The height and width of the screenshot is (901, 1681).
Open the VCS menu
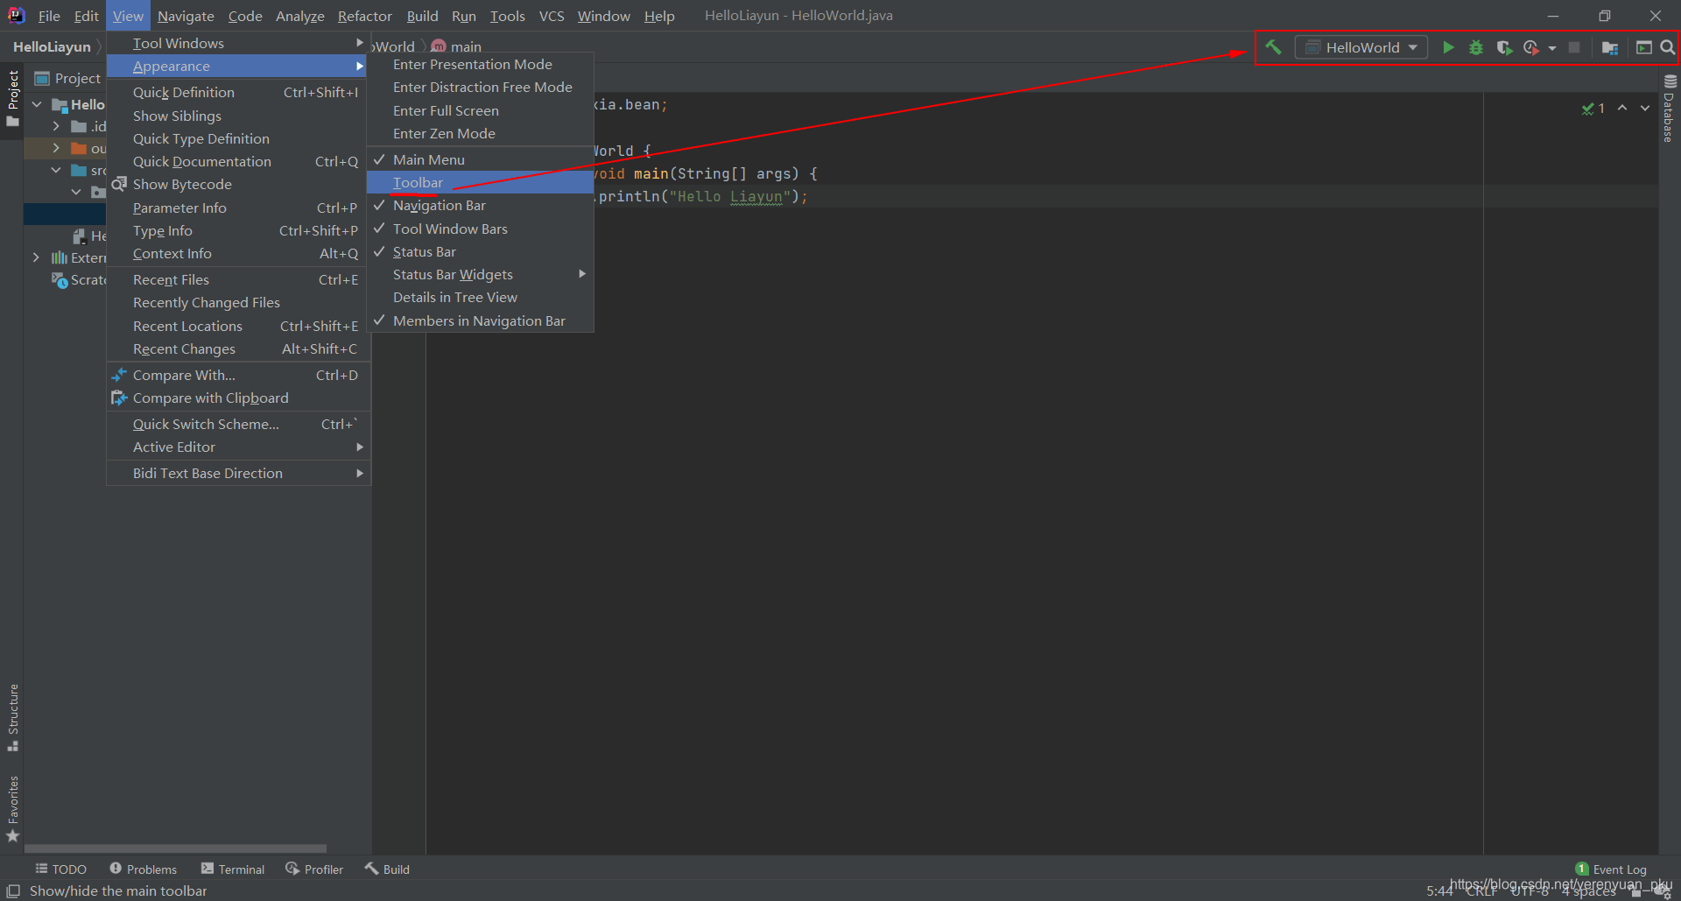(x=552, y=16)
